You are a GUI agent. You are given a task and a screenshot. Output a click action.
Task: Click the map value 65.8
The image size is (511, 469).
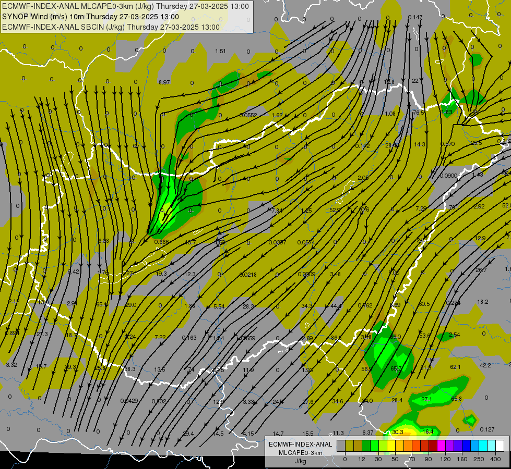456,399
